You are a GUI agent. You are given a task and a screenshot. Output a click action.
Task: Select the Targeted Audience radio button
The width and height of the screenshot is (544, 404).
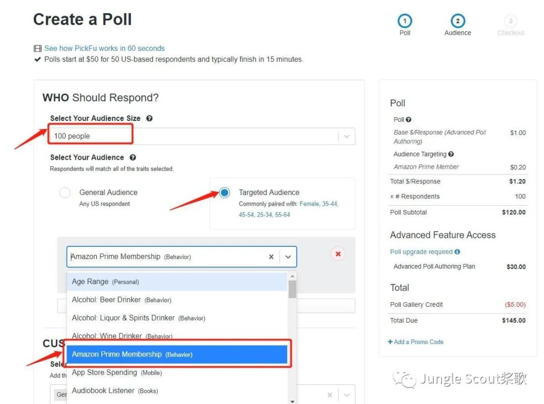225,192
